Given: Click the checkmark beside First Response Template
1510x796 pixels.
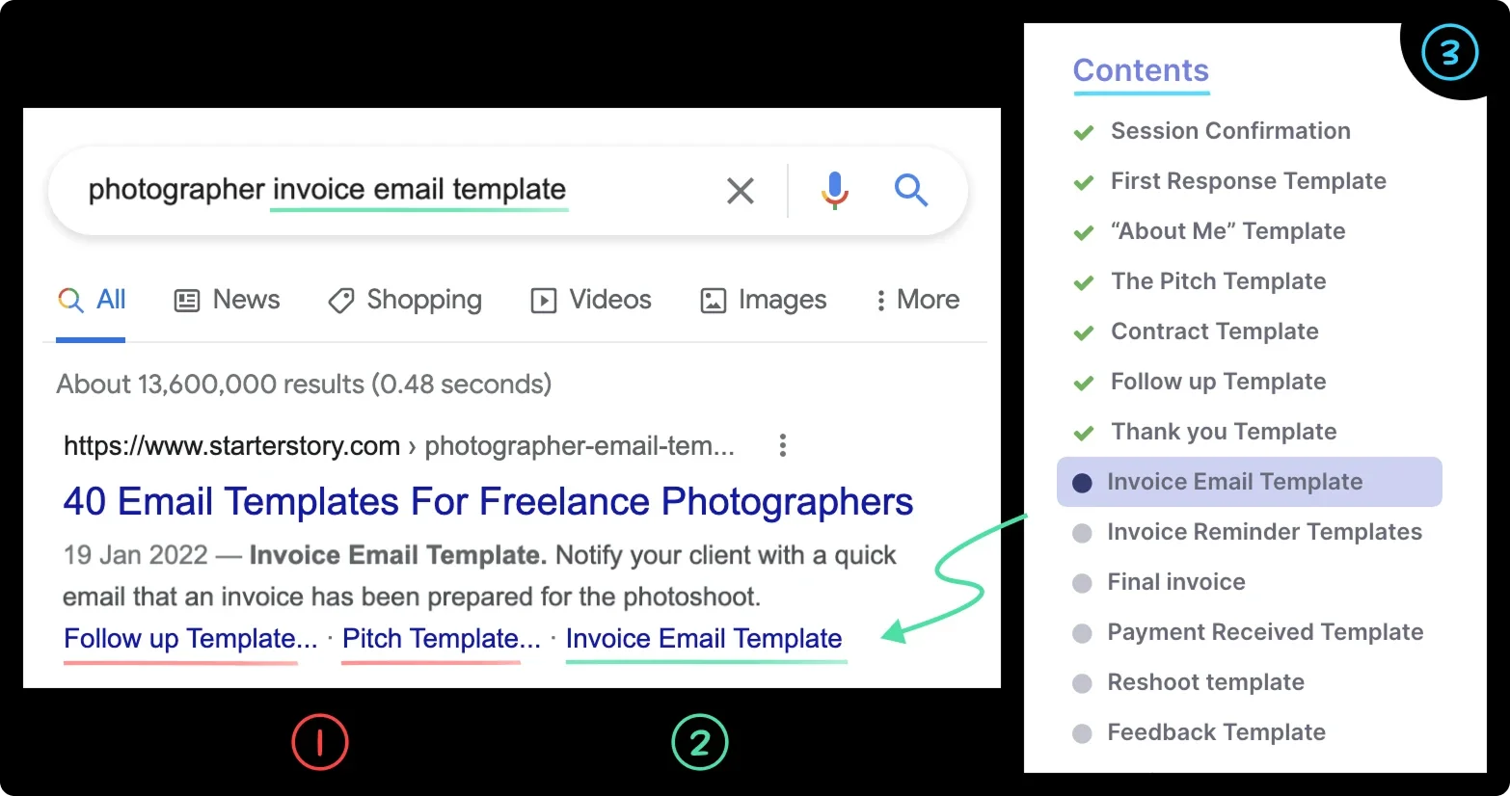Looking at the screenshot, I should [1084, 182].
